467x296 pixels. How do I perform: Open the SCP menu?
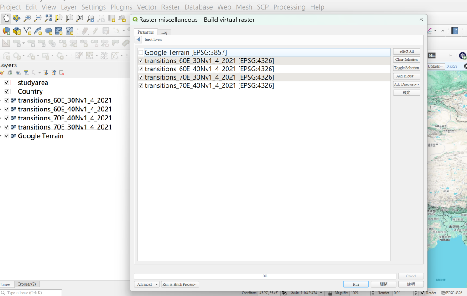[263, 7]
